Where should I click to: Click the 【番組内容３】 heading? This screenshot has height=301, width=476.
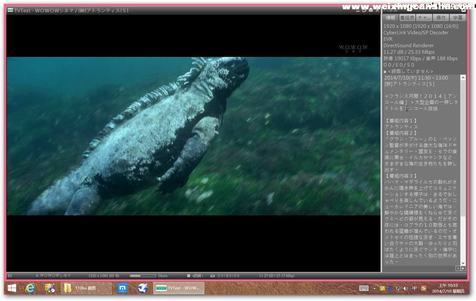coord(401,176)
